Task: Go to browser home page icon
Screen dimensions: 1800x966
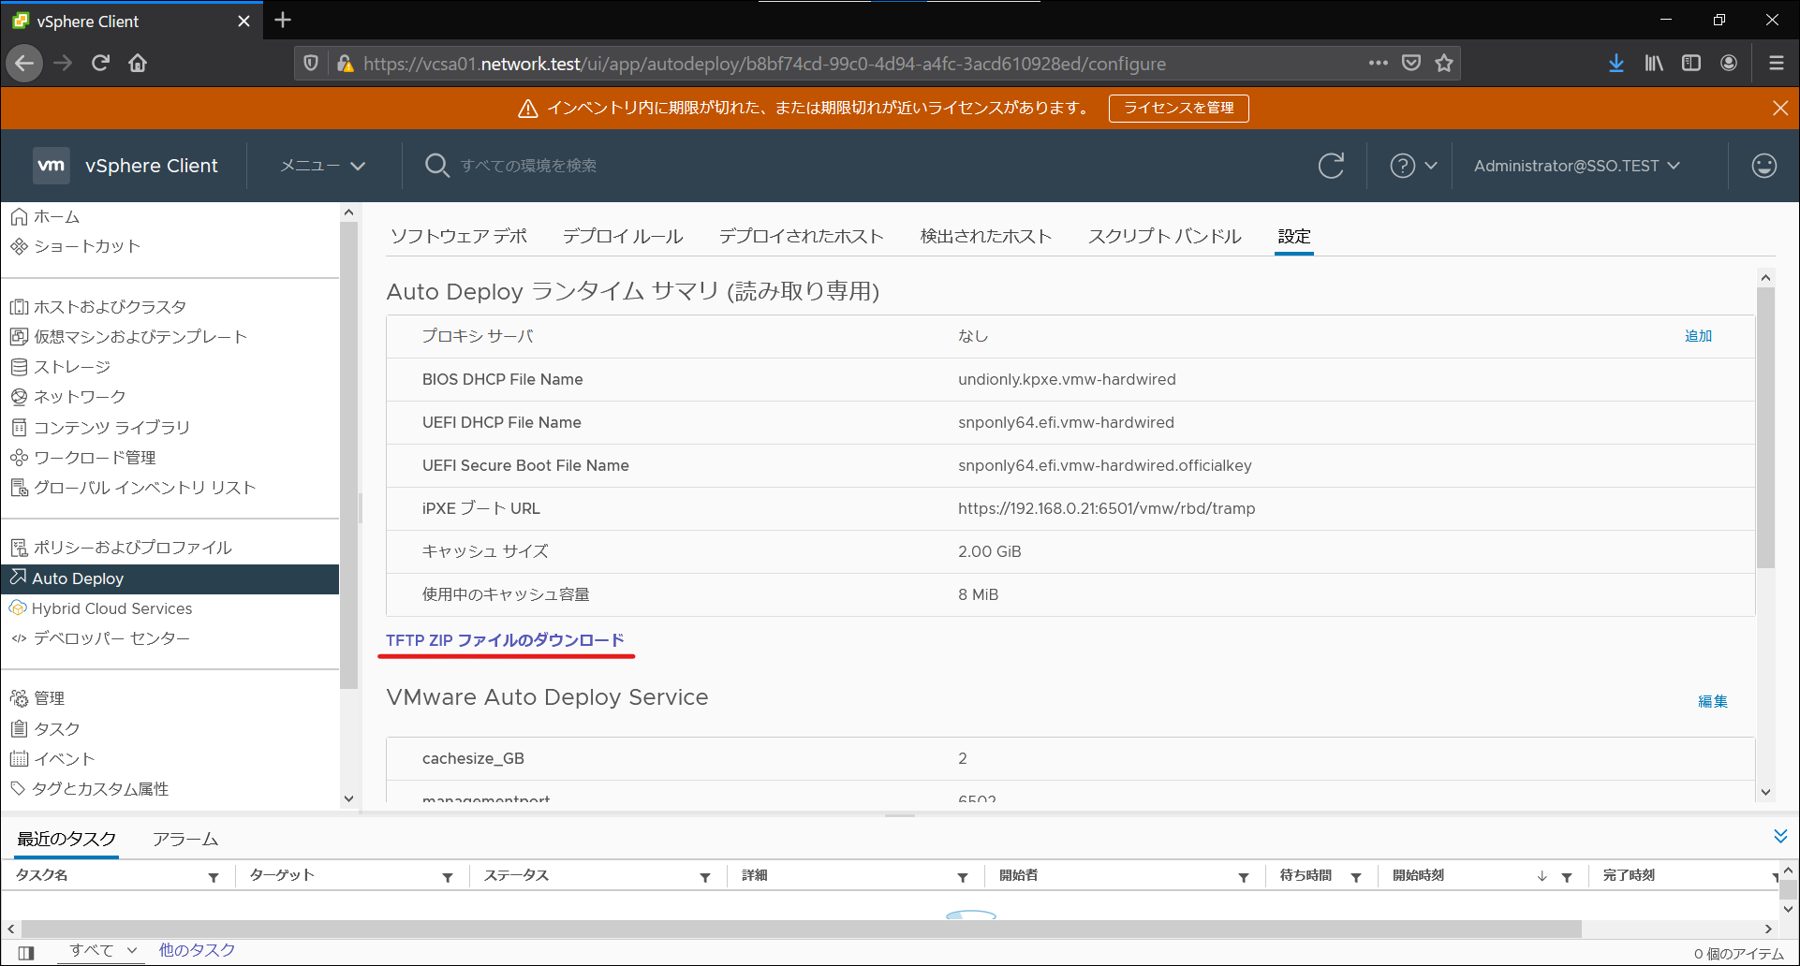Action: click(138, 64)
